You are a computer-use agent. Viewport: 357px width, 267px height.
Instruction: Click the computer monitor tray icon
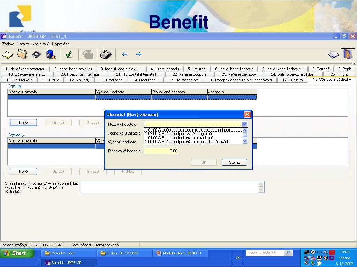[319, 258]
